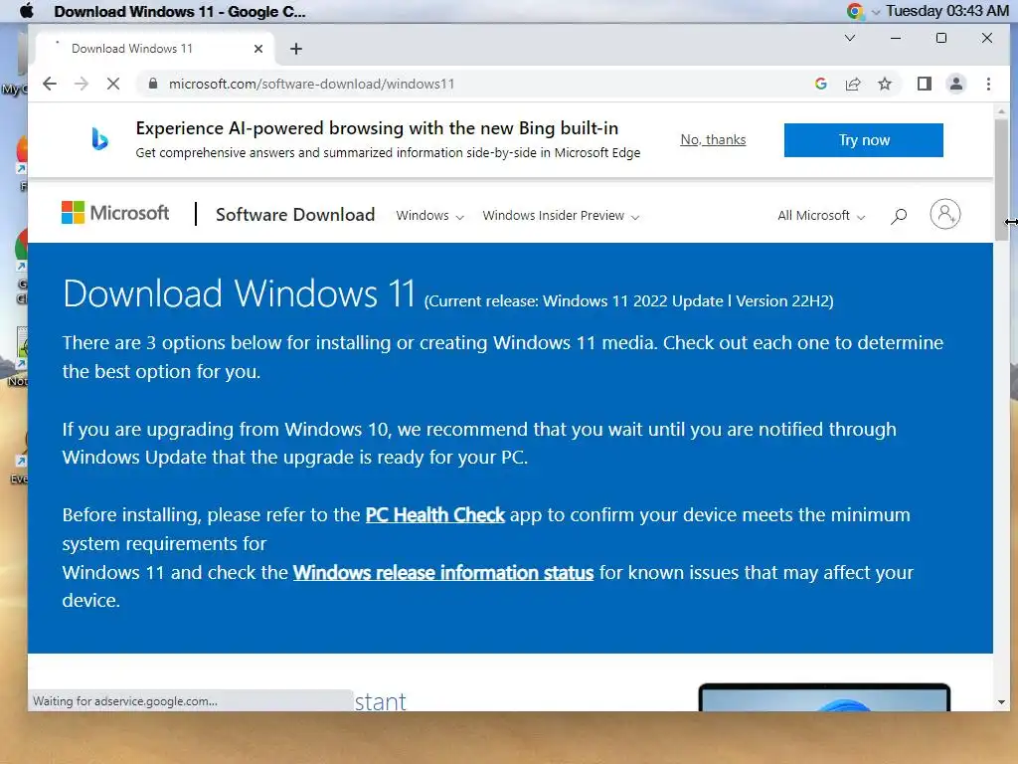Stop loading the page with X icon
Screen dimensions: 1018x764
[113, 84]
